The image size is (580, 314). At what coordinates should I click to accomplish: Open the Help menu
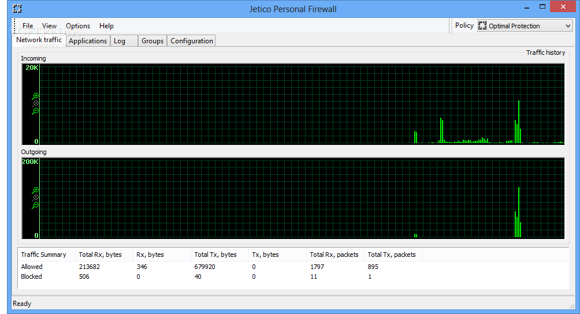(x=106, y=26)
